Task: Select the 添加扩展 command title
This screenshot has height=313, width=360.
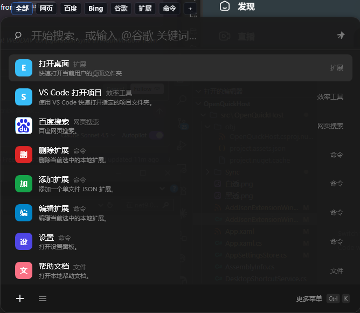Action: point(54,180)
